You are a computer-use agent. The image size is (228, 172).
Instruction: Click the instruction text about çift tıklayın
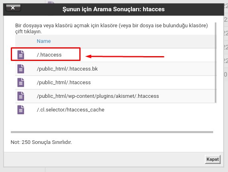coord(111,28)
